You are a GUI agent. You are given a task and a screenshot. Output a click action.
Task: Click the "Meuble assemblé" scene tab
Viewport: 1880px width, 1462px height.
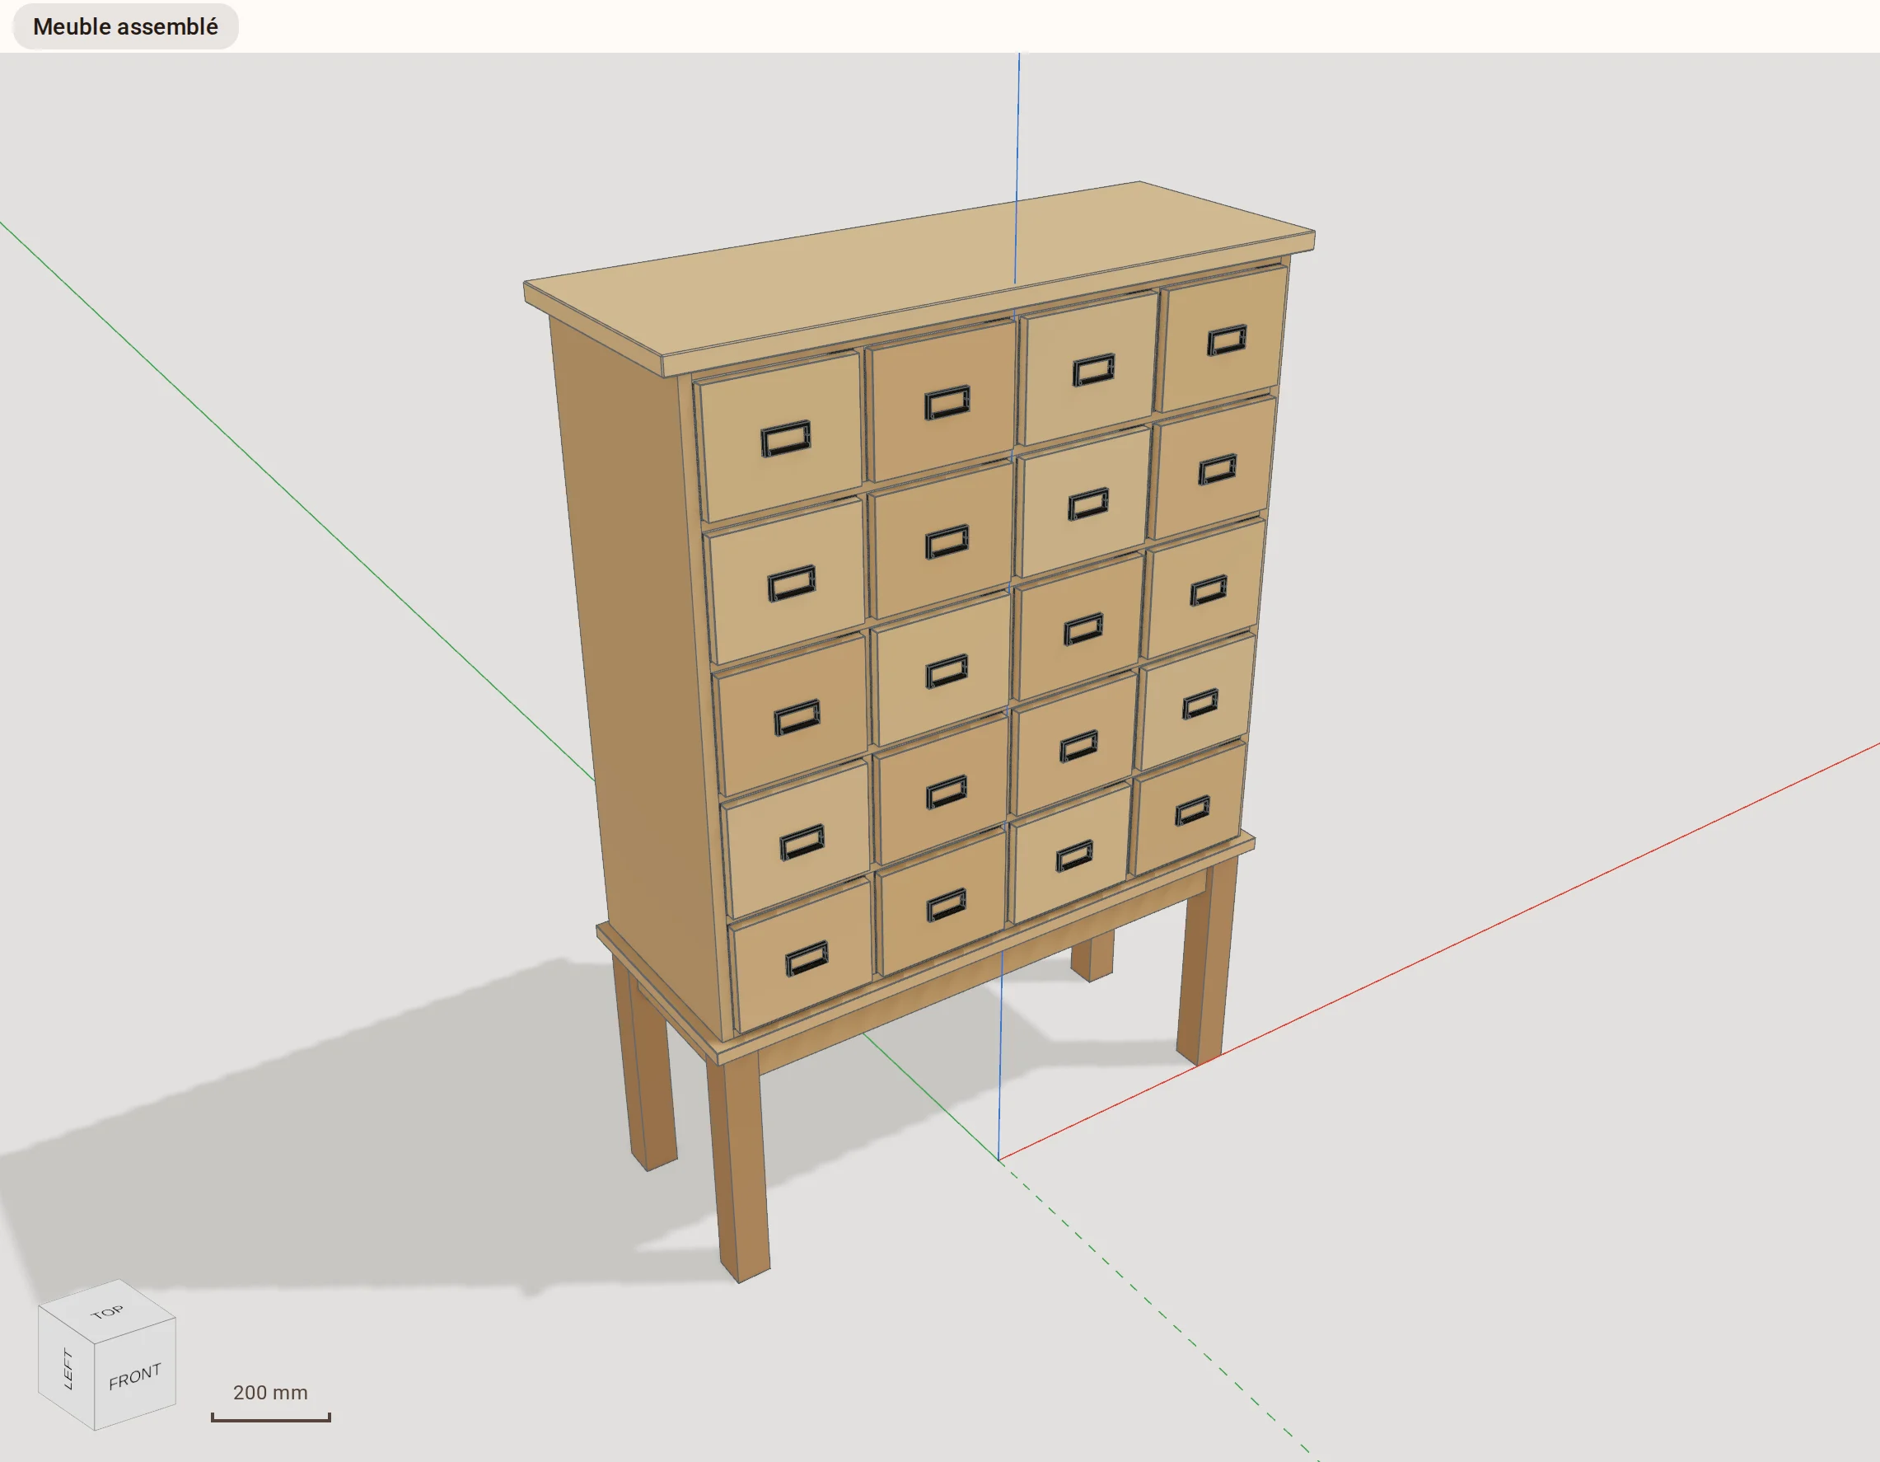[126, 26]
